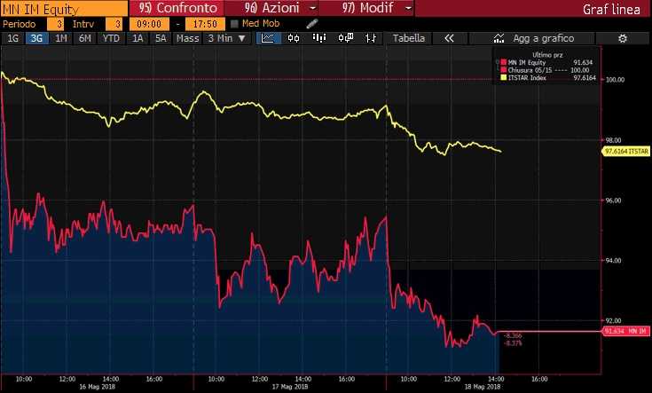Select the 3G time range tab
This screenshot has width=652, height=393.
click(36, 38)
